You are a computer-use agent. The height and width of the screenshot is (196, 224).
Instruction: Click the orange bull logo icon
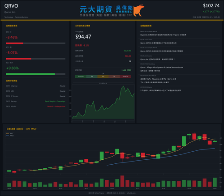click(x=139, y=10)
